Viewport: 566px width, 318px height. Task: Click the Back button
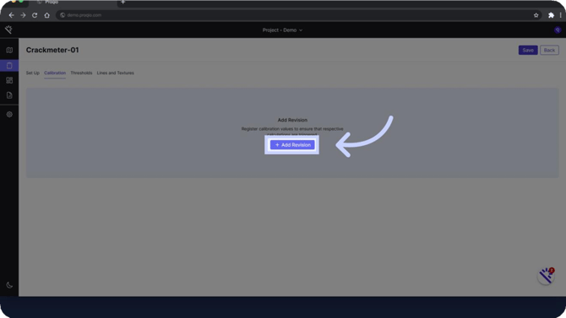click(549, 50)
